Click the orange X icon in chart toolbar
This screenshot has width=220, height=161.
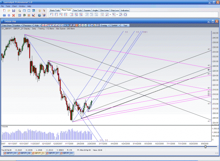click(x=77, y=25)
